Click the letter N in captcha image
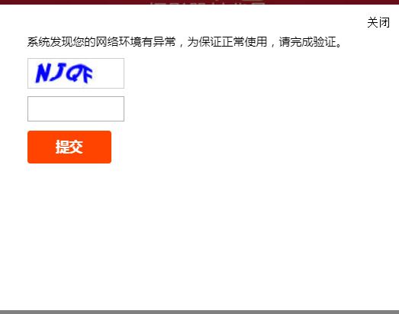The height and width of the screenshot is (314, 399). [42, 73]
